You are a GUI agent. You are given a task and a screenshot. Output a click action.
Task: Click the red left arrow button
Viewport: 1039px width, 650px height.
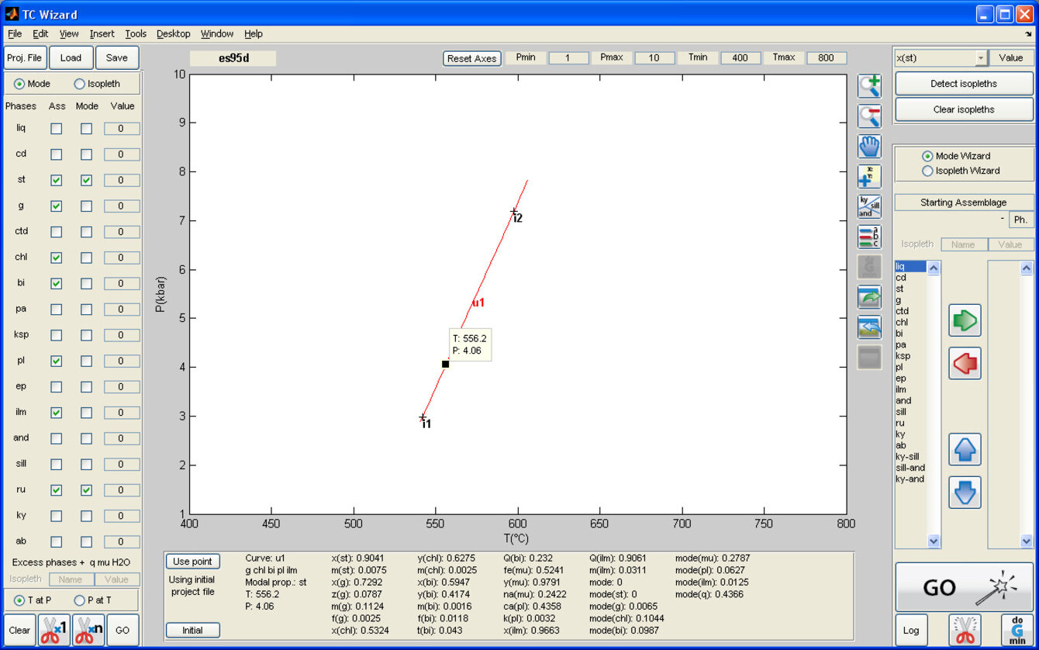pos(965,363)
